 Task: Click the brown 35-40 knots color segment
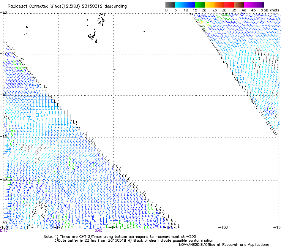239,5
